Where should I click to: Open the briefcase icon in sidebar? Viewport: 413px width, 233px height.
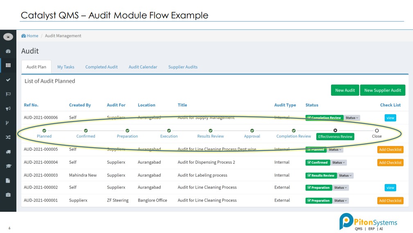[x=8, y=195]
